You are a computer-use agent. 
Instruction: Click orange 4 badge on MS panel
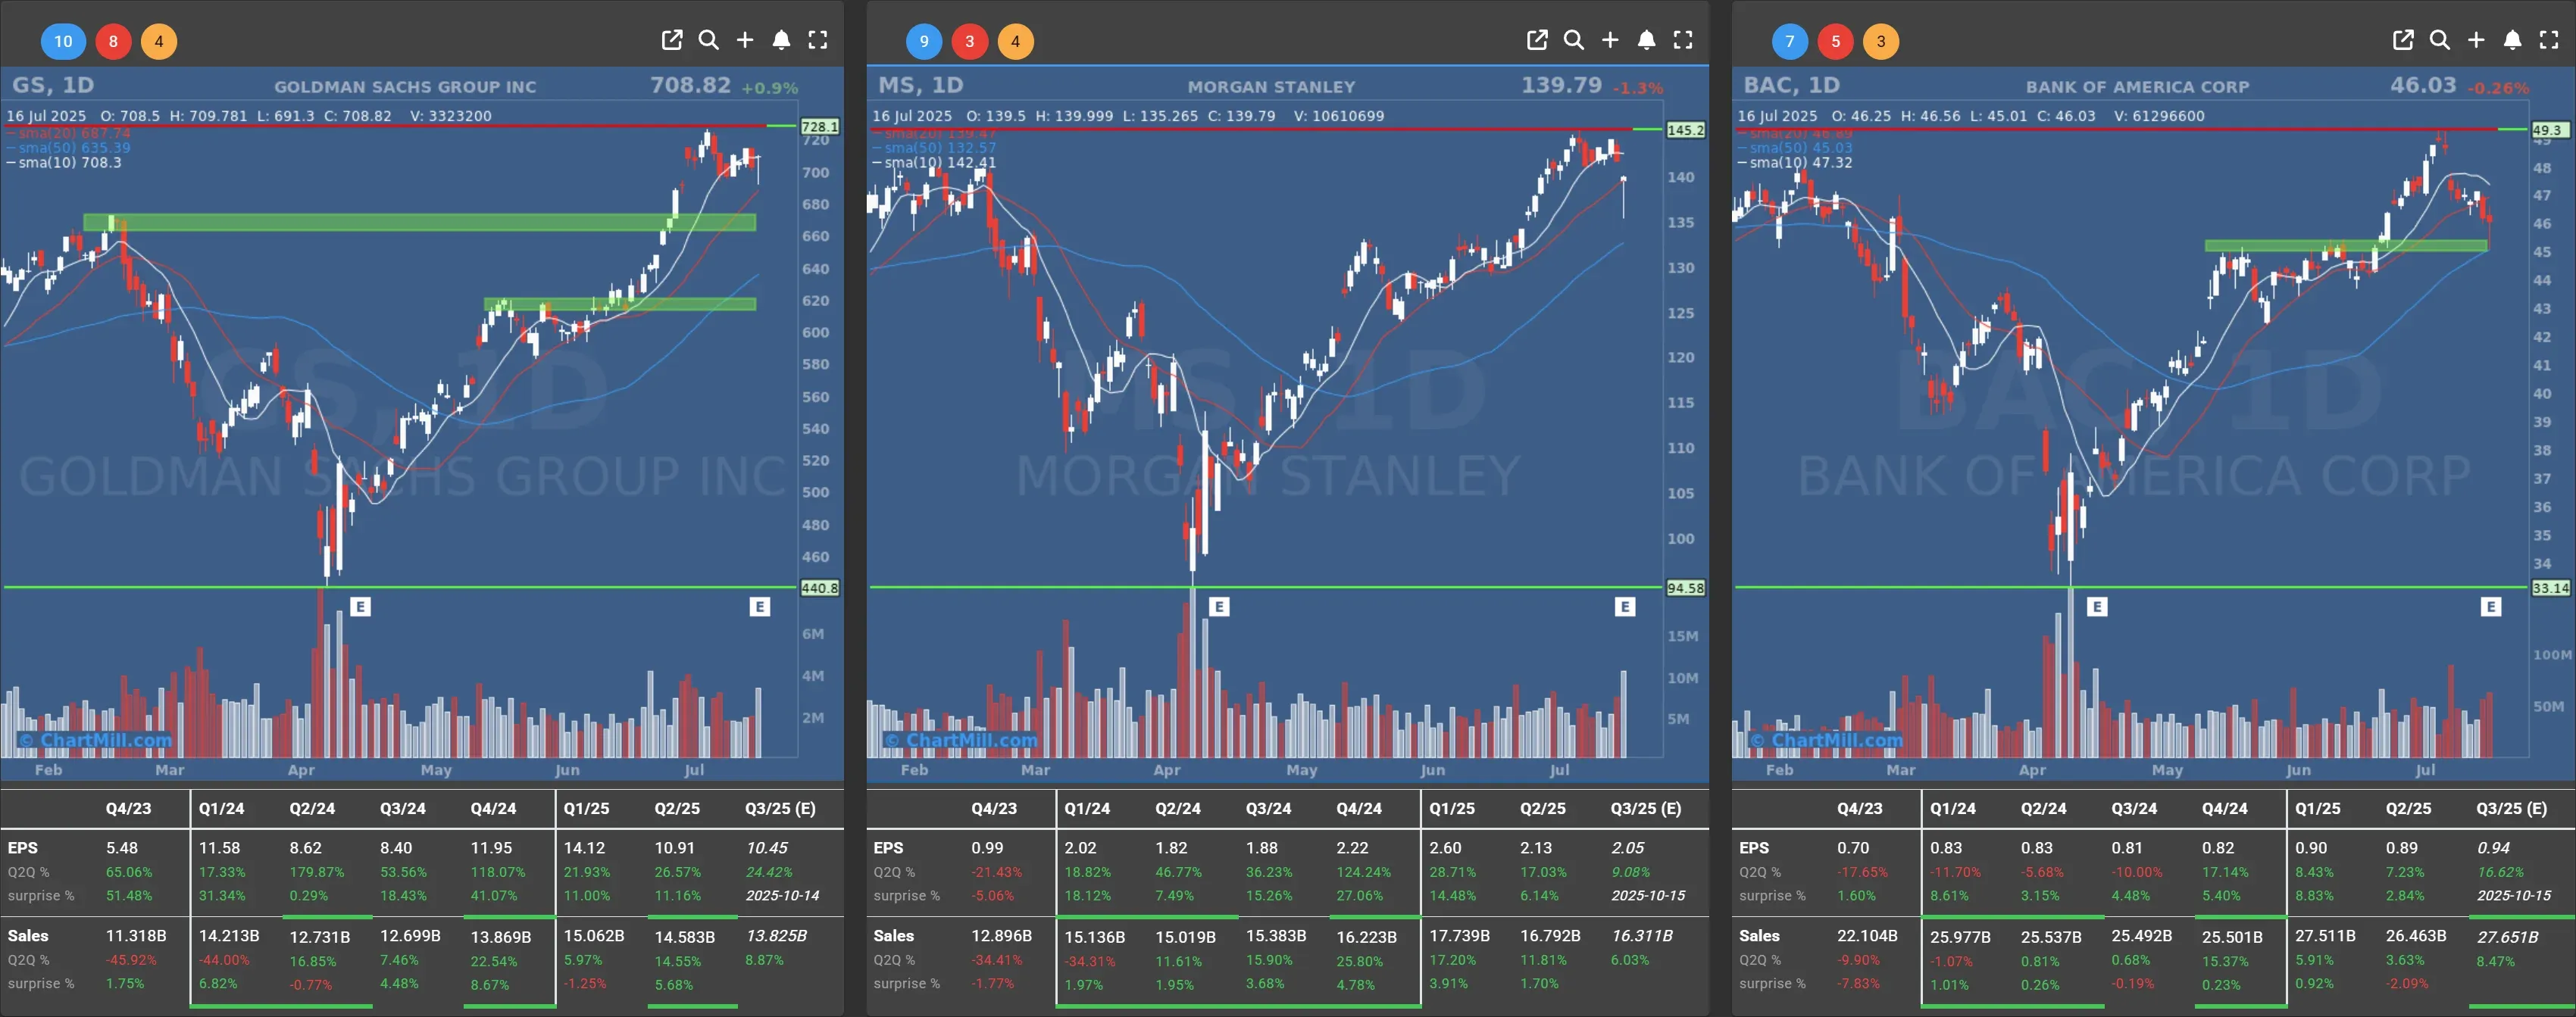[1016, 41]
